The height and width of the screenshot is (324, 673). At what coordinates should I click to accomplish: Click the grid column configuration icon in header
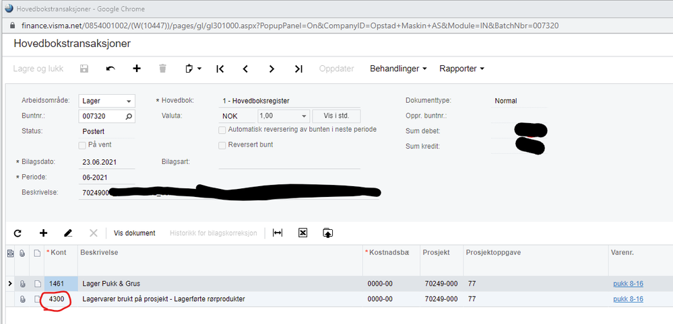10,253
